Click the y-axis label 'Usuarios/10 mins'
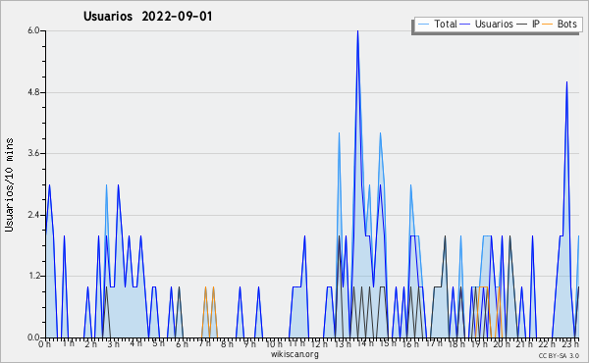 pos(9,185)
